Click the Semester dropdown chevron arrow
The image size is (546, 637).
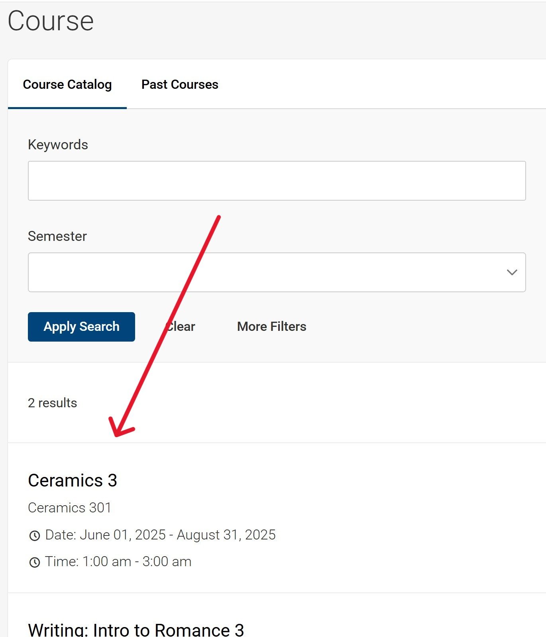point(512,272)
